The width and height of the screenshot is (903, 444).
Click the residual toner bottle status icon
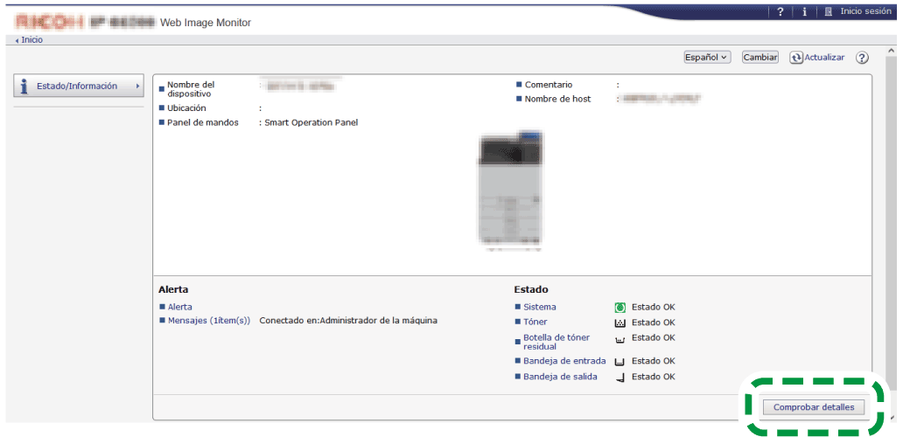click(620, 340)
